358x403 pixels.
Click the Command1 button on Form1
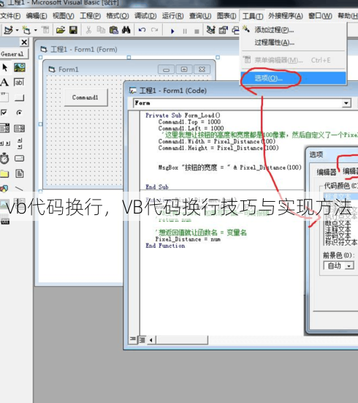tap(85, 97)
